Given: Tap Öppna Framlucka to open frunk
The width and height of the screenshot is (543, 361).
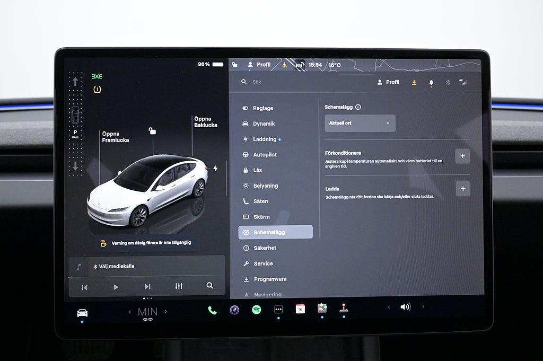Looking at the screenshot, I should [x=115, y=137].
